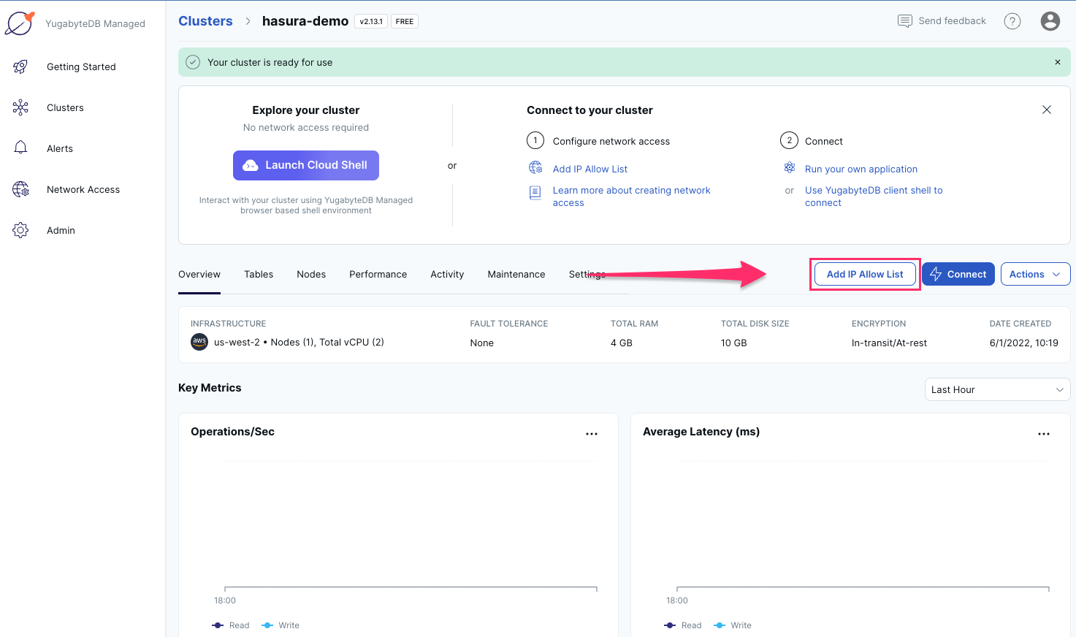The height and width of the screenshot is (637, 1076).
Task: Open the chart options menu on Operations/Sec
Action: [x=592, y=433]
